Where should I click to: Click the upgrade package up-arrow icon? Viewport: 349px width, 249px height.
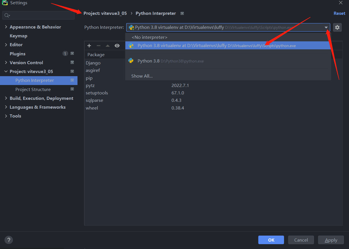(x=108, y=46)
